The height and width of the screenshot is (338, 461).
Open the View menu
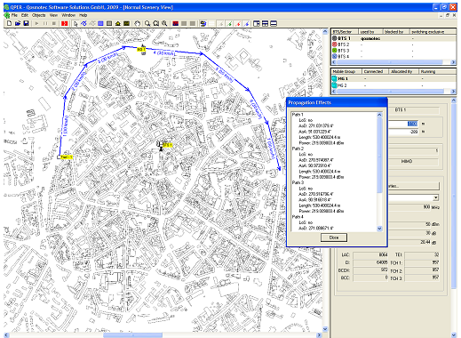coord(53,15)
